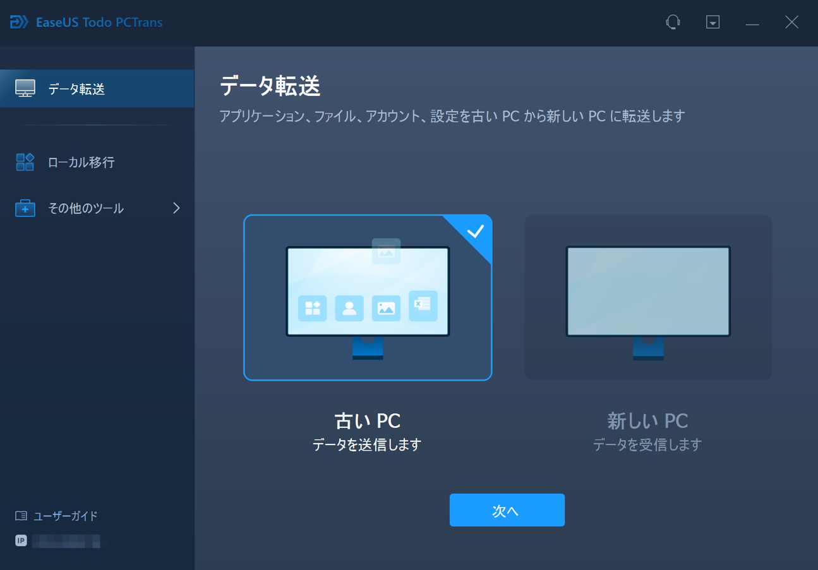Click the 次へ button to continue
Image resolution: width=818 pixels, height=570 pixels.
click(x=507, y=510)
